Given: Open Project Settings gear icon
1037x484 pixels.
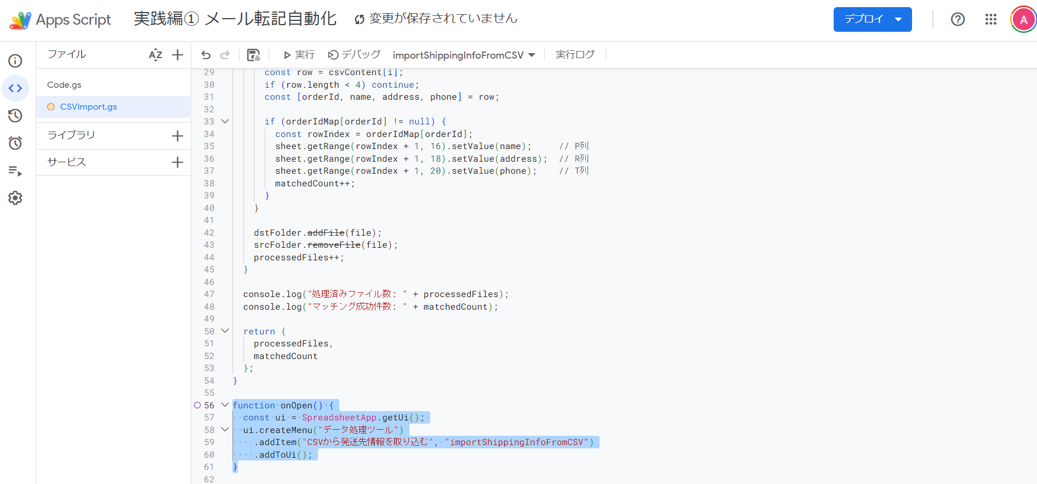Looking at the screenshot, I should tap(15, 198).
